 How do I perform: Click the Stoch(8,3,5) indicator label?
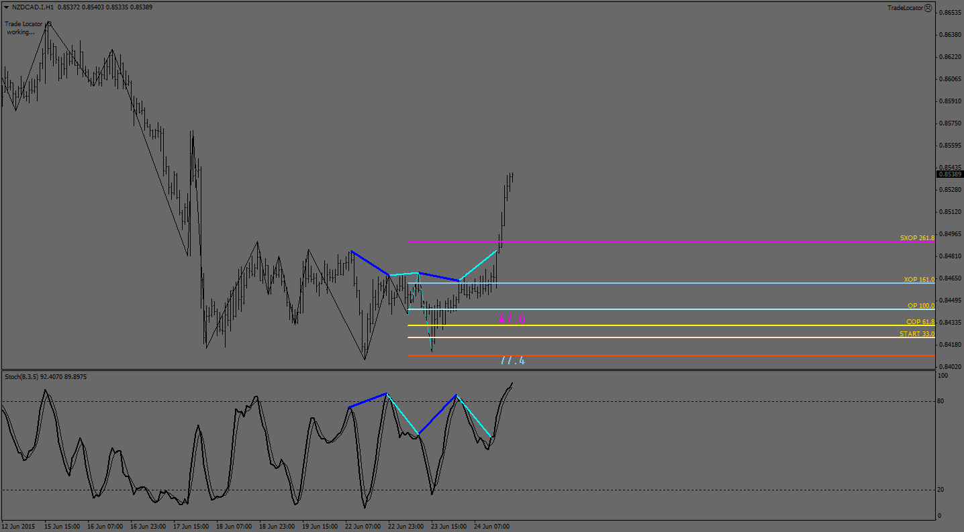pos(46,377)
